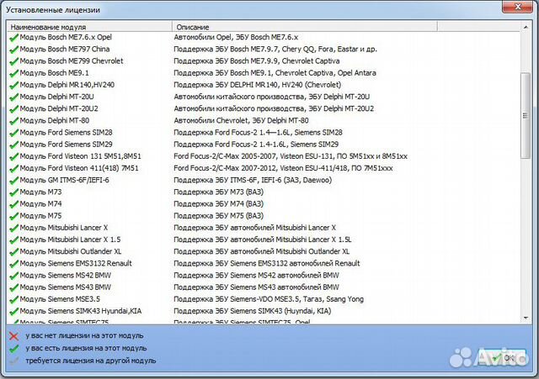
Task: Click the checkmark for Модуль Siemens MS42 BMW
Action: click(13, 276)
